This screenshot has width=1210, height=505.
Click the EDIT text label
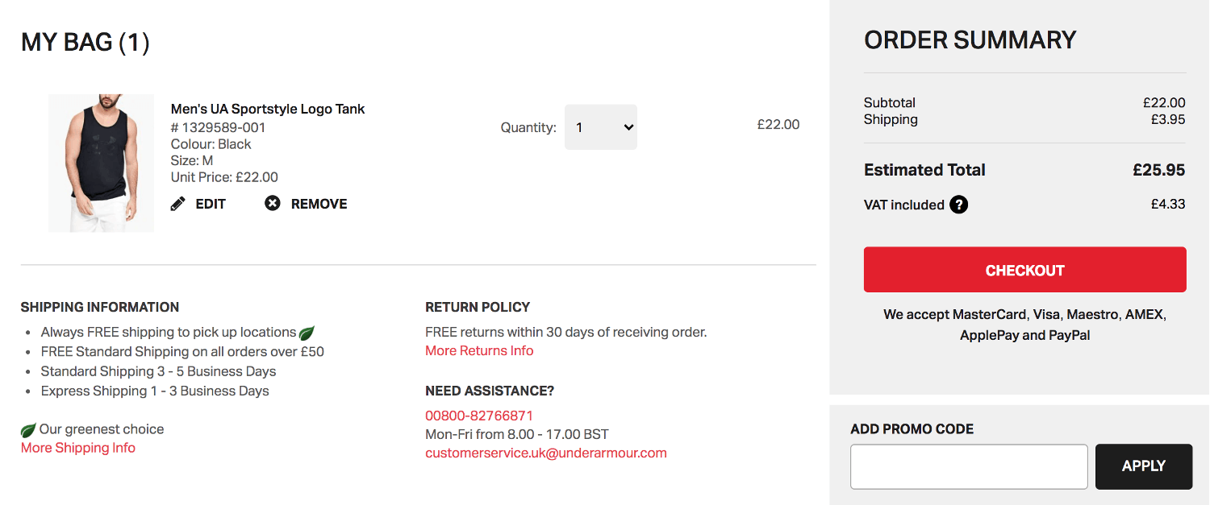pos(211,204)
